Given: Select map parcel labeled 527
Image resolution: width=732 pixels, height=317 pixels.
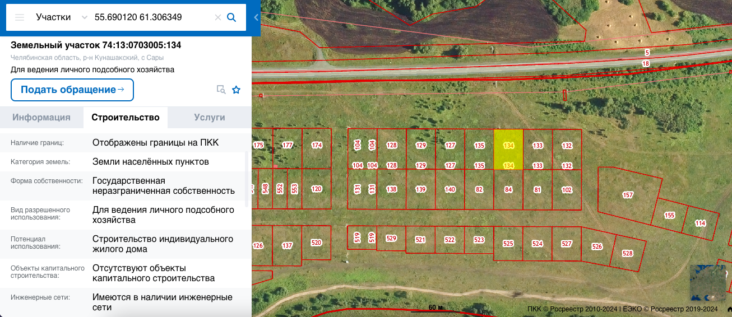Looking at the screenshot, I should [567, 244].
